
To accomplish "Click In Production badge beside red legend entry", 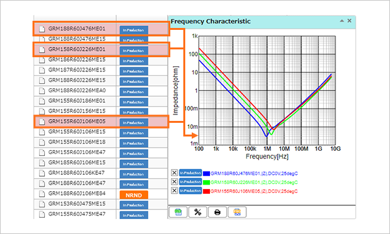I will click(x=190, y=190).
